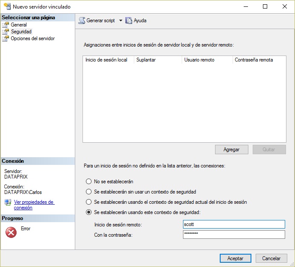
Task: Click the 'Seleccionar una página' panel header
Action: pos(38,18)
